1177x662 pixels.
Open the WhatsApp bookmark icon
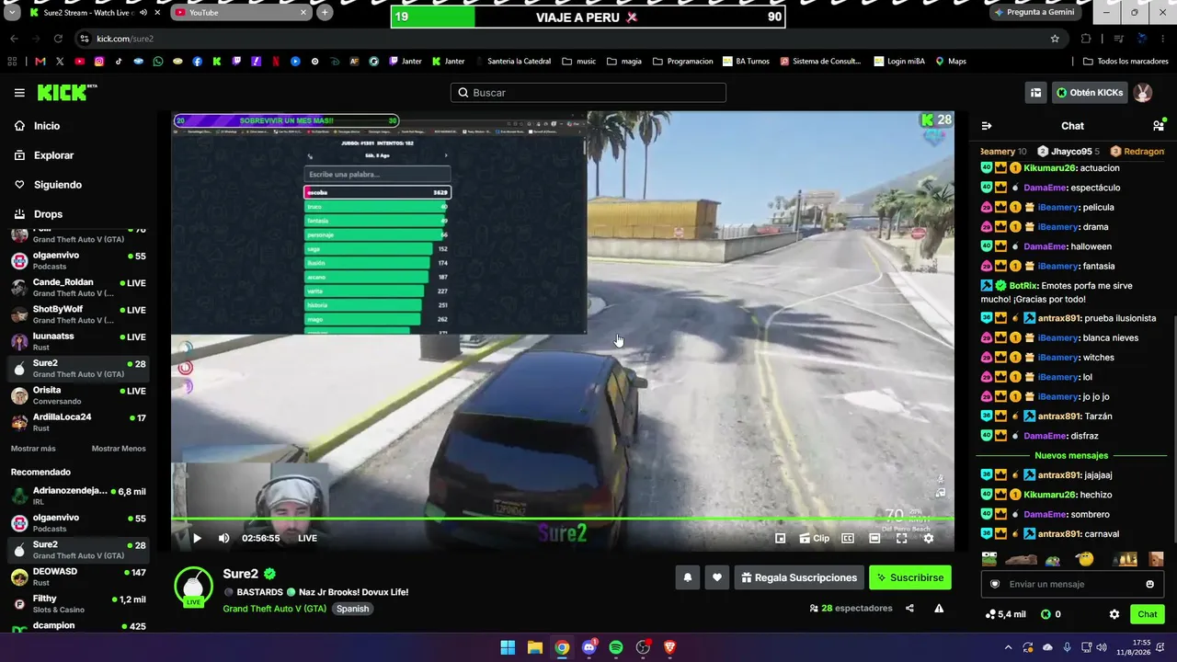tap(158, 62)
